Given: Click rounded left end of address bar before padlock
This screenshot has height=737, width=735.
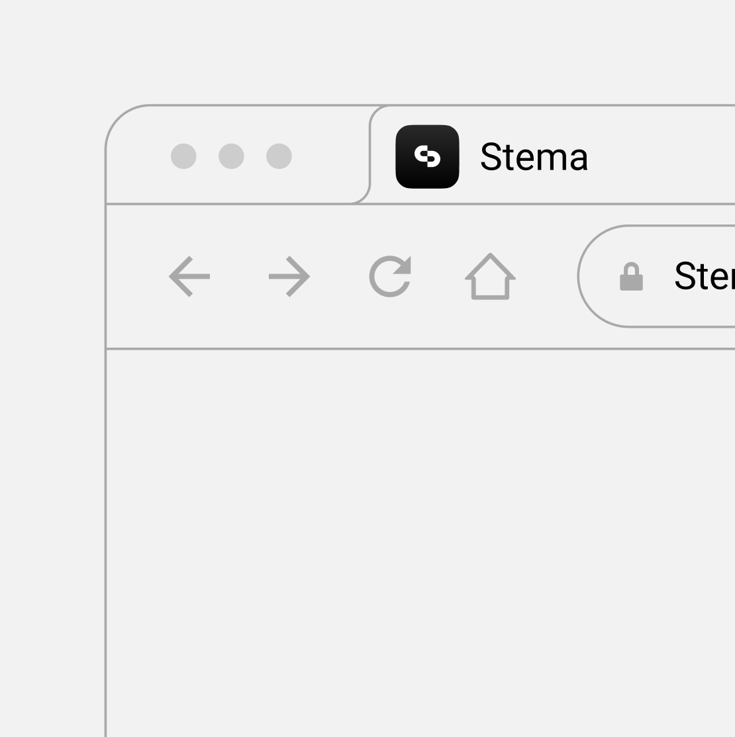Looking at the screenshot, I should pos(598,276).
